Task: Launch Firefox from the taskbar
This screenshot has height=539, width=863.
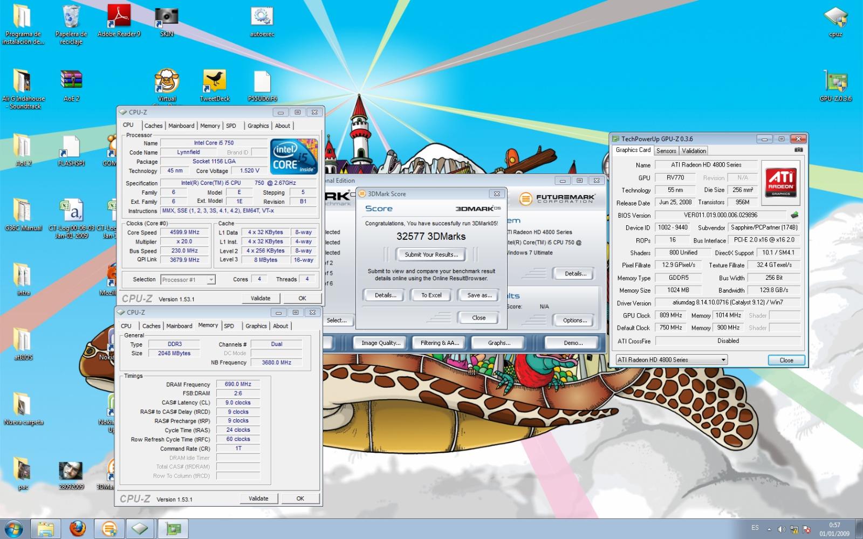Action: (x=78, y=529)
